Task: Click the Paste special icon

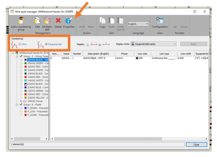Action: point(121,20)
